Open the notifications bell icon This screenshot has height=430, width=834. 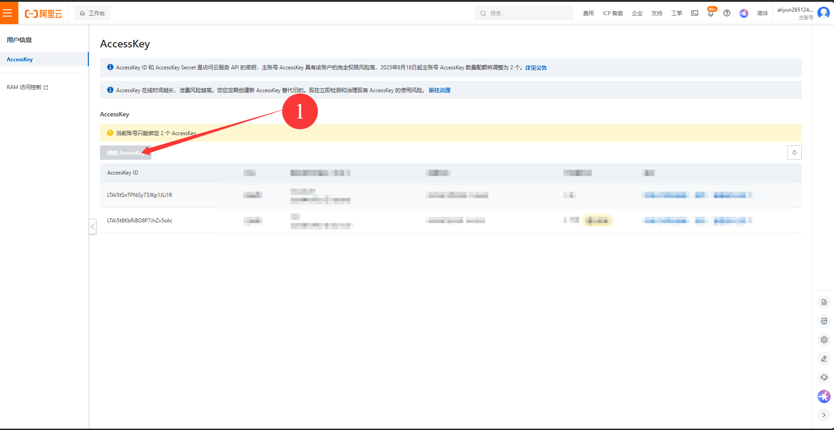pyautogui.click(x=710, y=13)
